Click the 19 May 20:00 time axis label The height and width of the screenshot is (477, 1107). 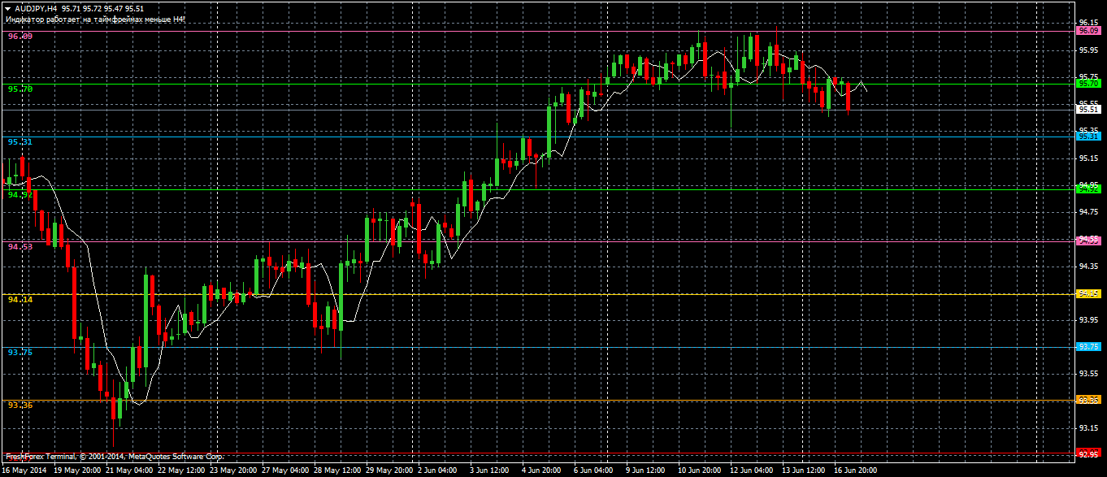point(77,470)
